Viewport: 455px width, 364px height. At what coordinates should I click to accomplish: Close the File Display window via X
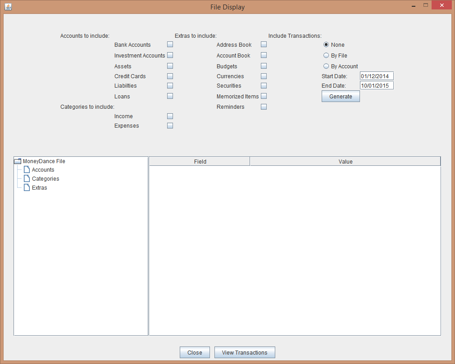pos(441,5)
